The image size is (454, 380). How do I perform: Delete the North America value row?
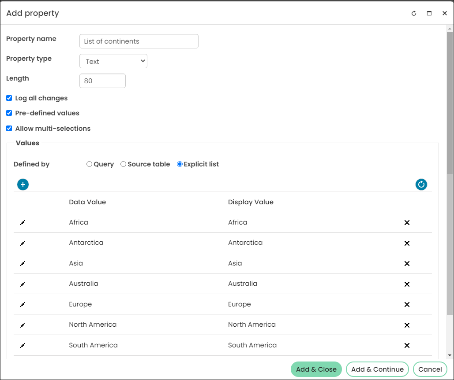point(407,325)
